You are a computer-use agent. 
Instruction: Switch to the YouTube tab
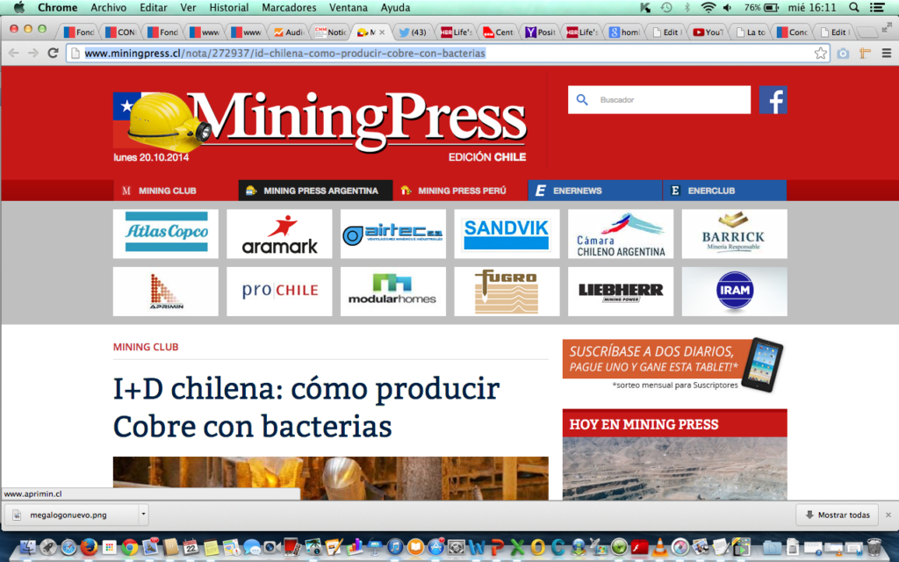coord(708,32)
